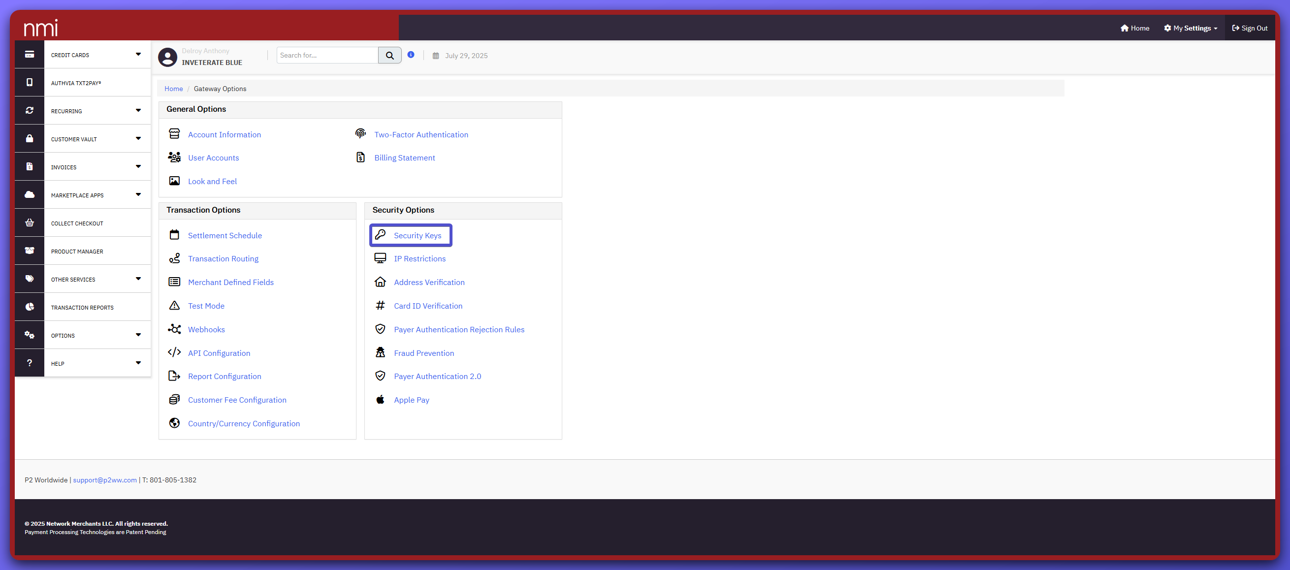Open the Collect Checkout sidebar item
Image resolution: width=1290 pixels, height=570 pixels.
pos(77,223)
